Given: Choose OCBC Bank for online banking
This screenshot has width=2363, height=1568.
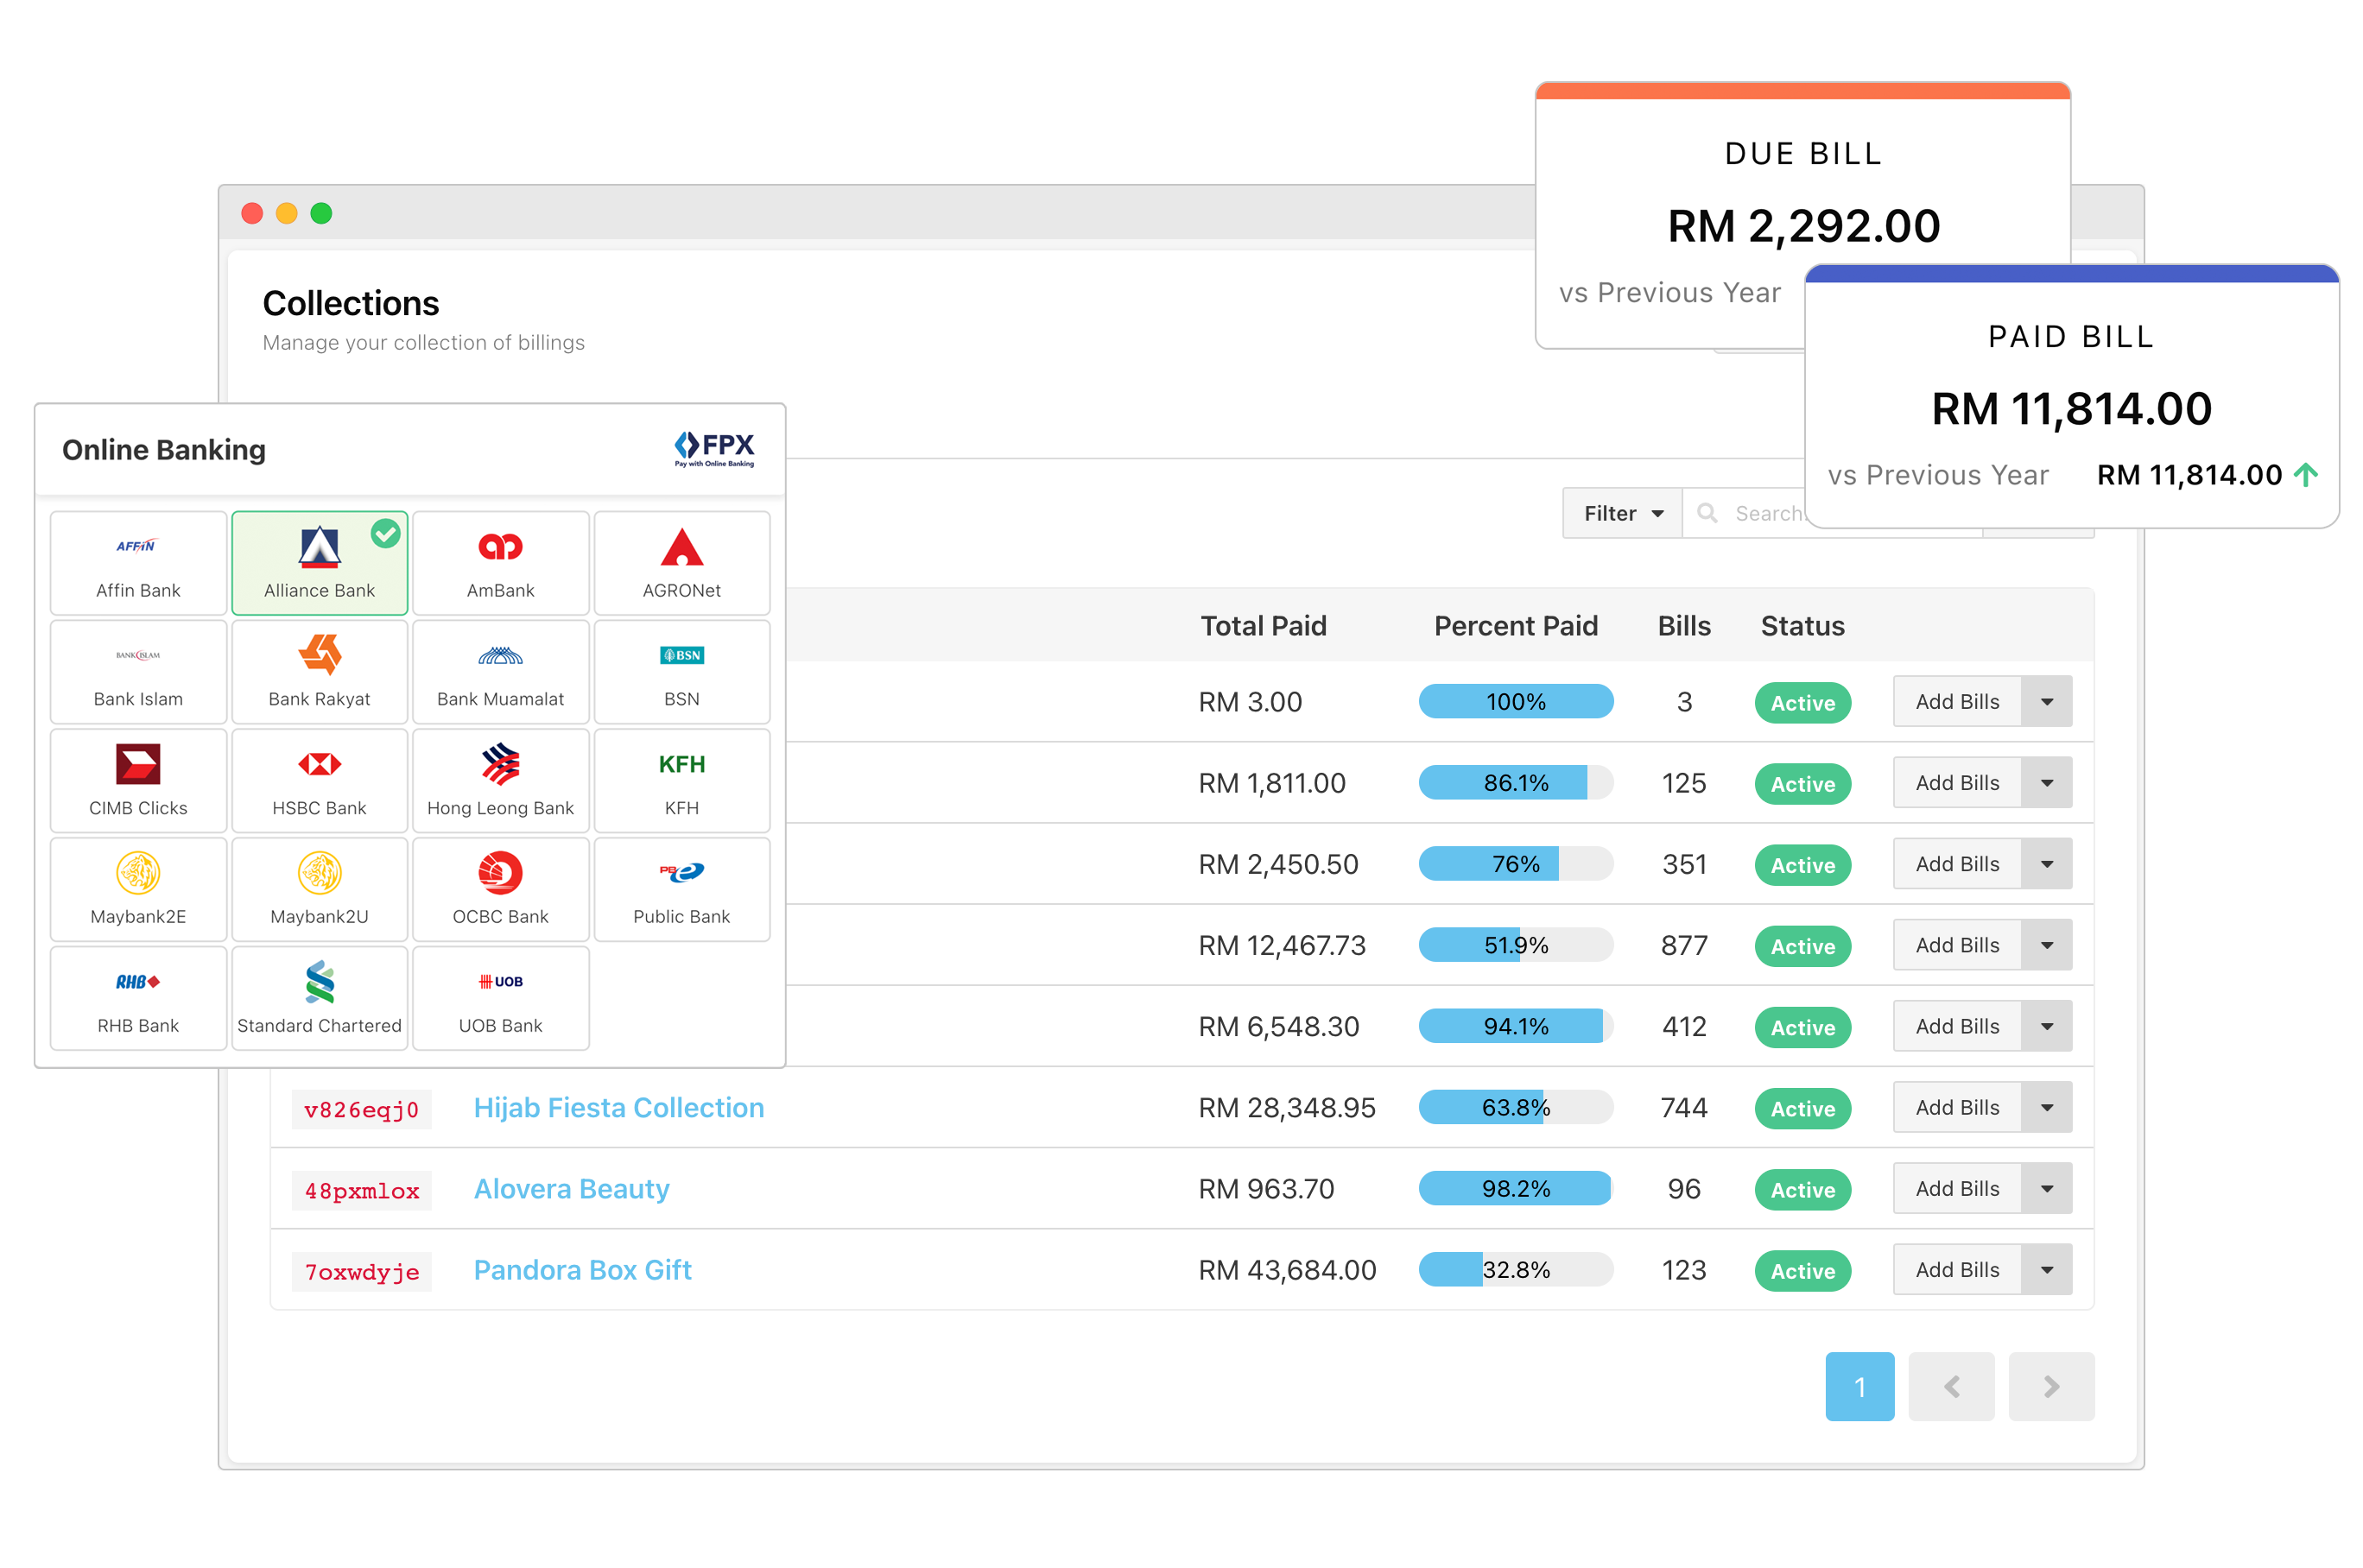Looking at the screenshot, I should point(500,889).
